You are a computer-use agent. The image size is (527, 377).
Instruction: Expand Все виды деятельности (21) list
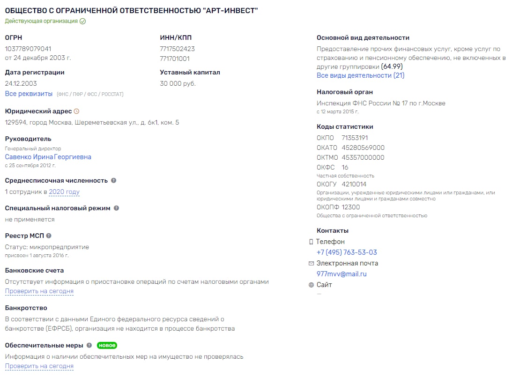coord(360,75)
